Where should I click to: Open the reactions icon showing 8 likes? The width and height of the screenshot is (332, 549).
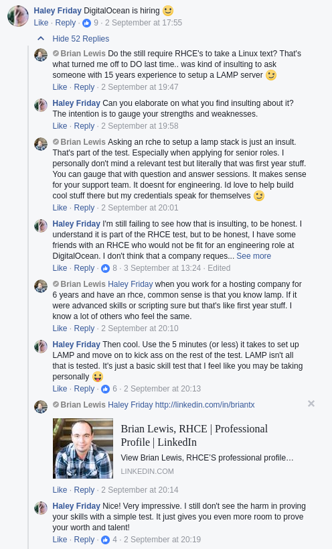(105, 269)
